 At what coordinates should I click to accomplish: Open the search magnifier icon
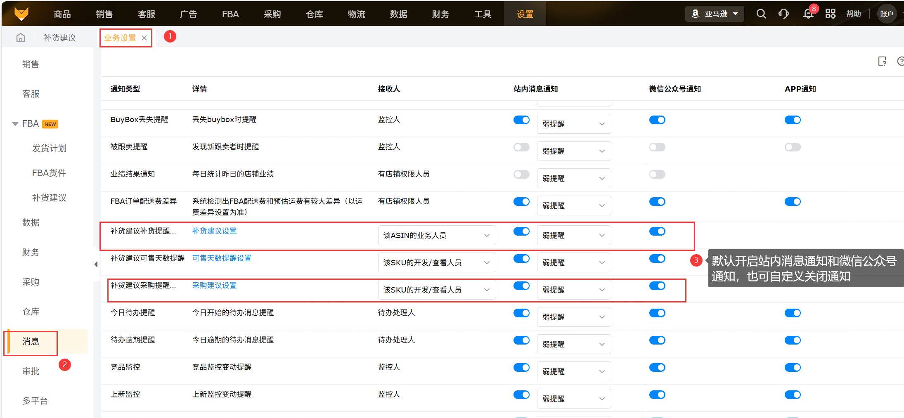tap(761, 14)
